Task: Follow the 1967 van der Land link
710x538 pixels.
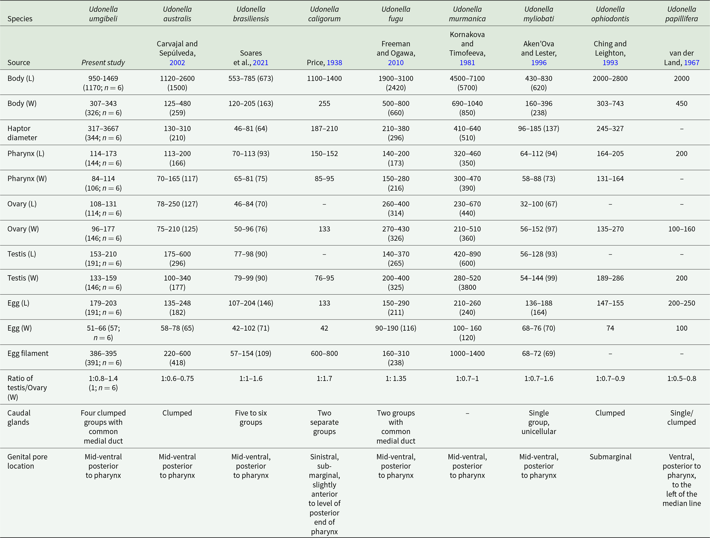Action: (x=691, y=63)
